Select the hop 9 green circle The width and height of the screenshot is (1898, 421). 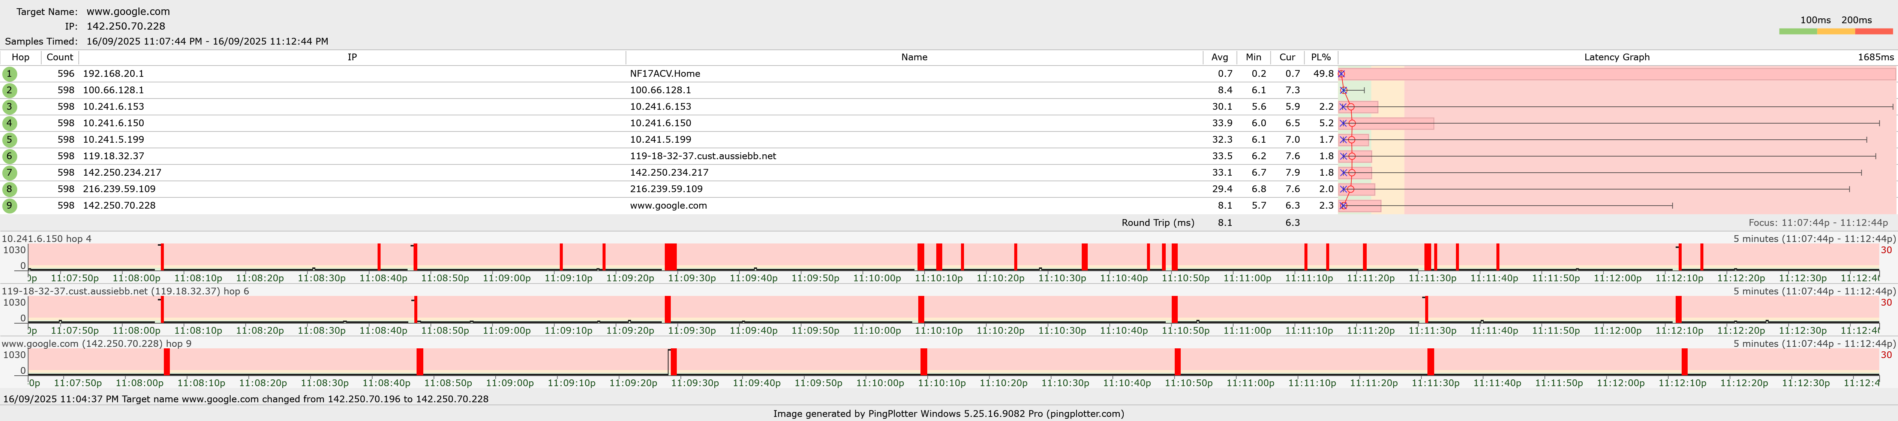pyautogui.click(x=10, y=205)
